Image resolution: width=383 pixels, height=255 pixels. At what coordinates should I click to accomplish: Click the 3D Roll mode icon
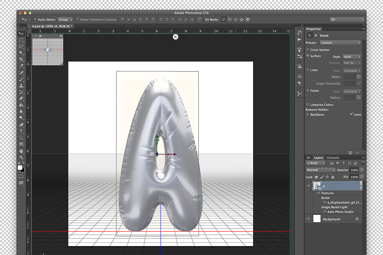tap(230, 19)
